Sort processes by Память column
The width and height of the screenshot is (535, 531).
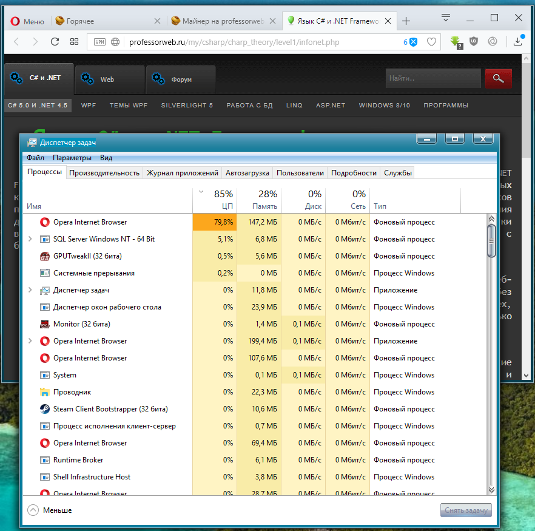[x=259, y=200]
